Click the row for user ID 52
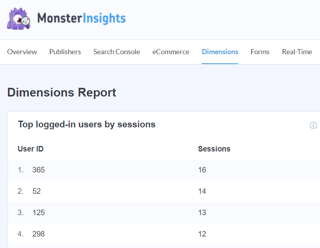This screenshot has height=248, width=320. pyautogui.click(x=37, y=191)
